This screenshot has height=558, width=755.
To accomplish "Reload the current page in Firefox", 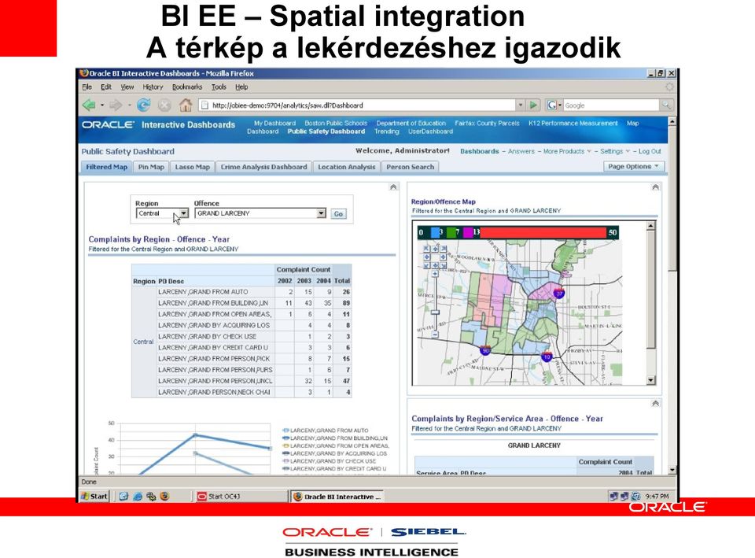I will coord(143,105).
